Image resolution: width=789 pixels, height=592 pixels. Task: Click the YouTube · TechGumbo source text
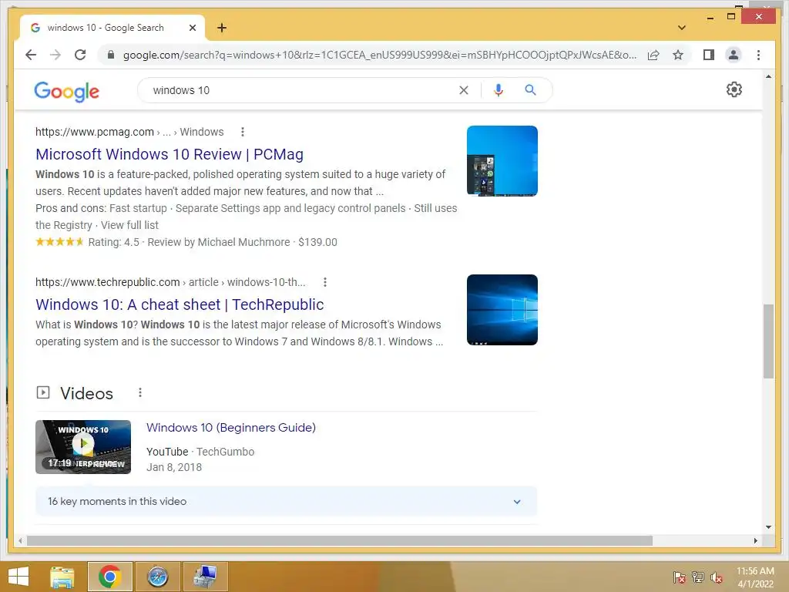pyautogui.click(x=200, y=452)
